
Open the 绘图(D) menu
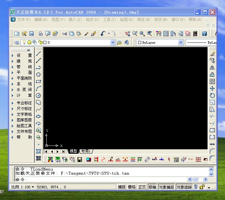tap(127, 20)
